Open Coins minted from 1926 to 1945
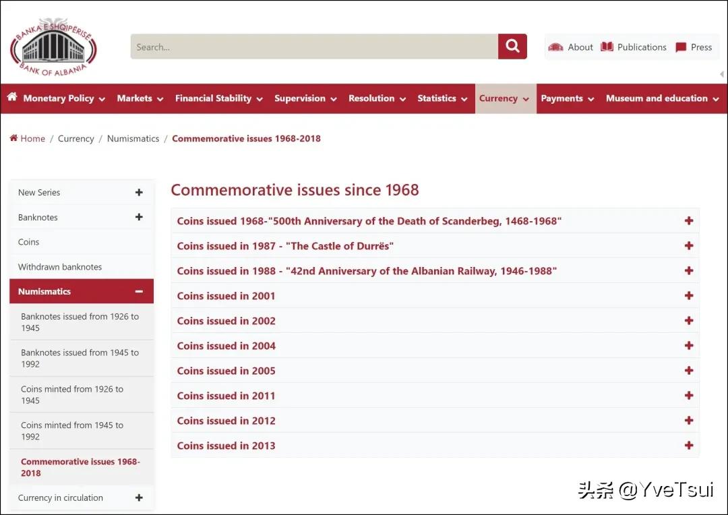This screenshot has height=515, width=728. [x=82, y=394]
